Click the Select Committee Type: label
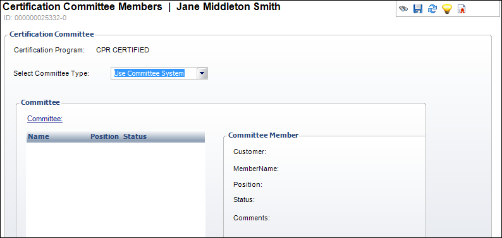This screenshot has height=238, width=502. [51, 73]
